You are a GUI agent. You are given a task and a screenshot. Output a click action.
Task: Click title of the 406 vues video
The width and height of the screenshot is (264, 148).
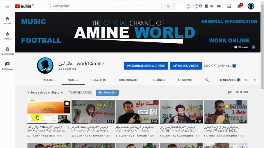coord(90,129)
